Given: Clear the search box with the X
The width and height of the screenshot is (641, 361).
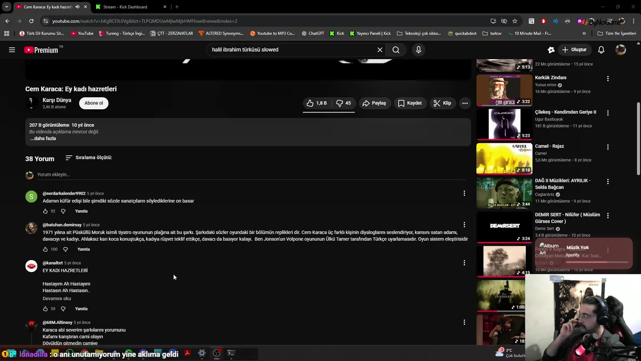Looking at the screenshot, I should (380, 50).
